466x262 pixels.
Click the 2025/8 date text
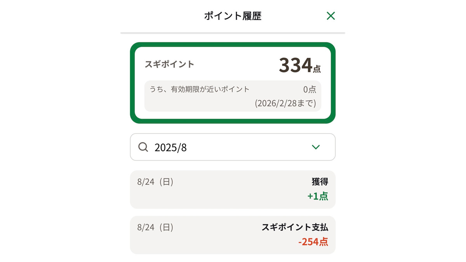pyautogui.click(x=170, y=147)
